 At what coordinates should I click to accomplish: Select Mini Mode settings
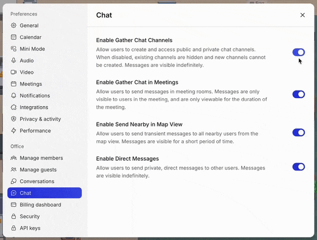coord(45,49)
